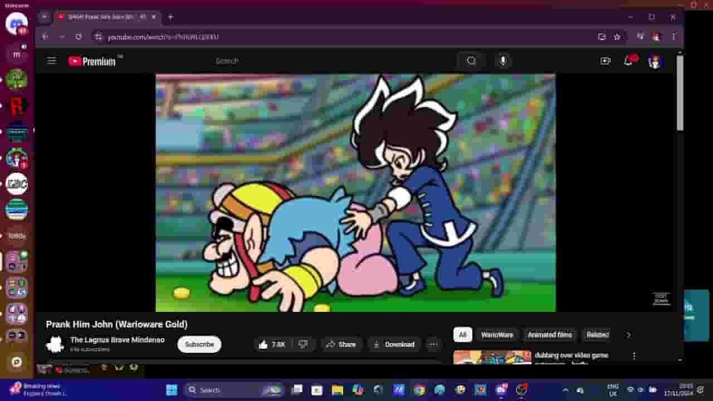
Task: Open Discord server with letter m icon
Action: (17, 55)
